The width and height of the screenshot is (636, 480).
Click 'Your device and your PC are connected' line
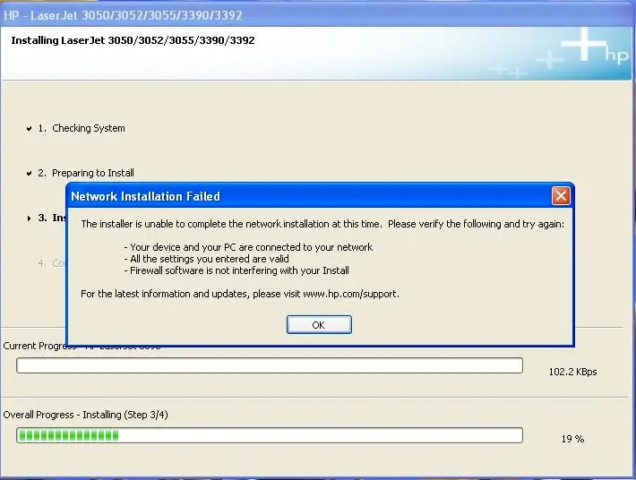click(x=248, y=247)
